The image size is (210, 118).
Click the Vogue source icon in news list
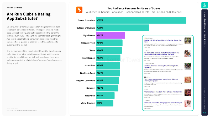point(145,51)
